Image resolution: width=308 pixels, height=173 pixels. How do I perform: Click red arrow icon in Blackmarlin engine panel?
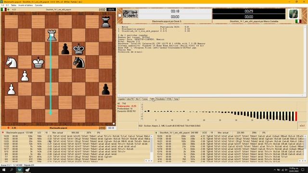click(3, 133)
